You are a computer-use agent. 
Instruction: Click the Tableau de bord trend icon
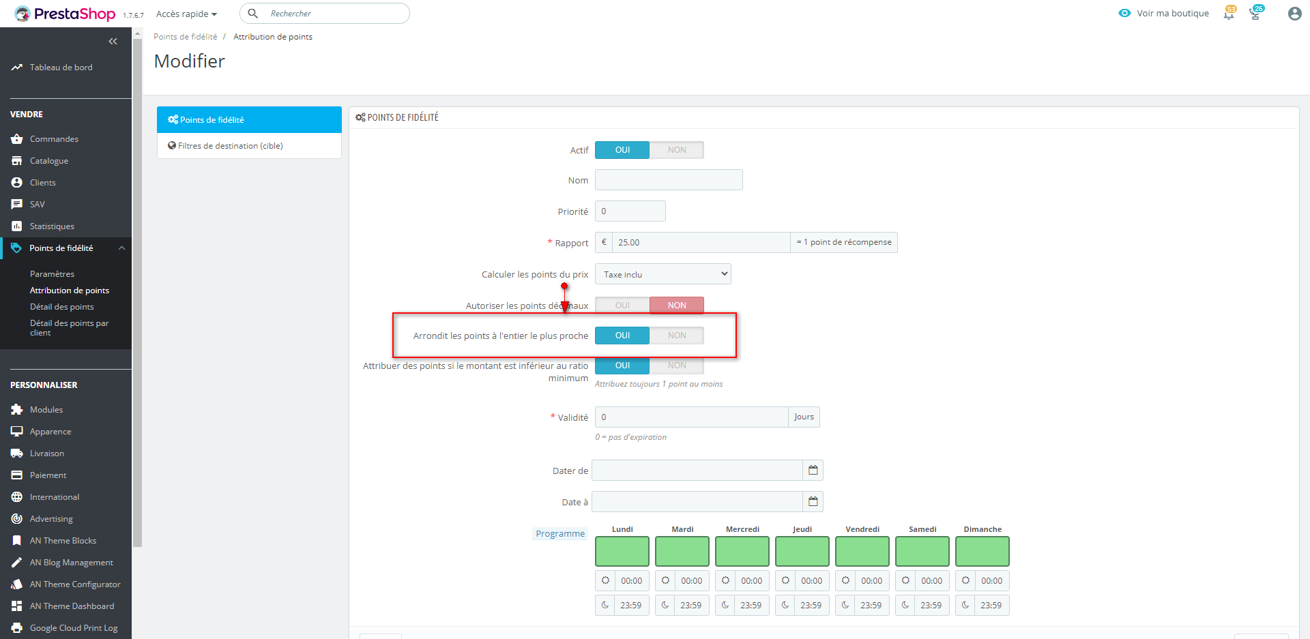17,68
